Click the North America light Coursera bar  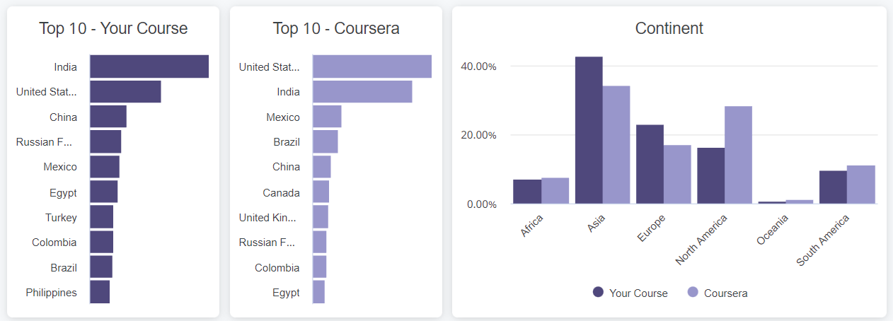738,155
